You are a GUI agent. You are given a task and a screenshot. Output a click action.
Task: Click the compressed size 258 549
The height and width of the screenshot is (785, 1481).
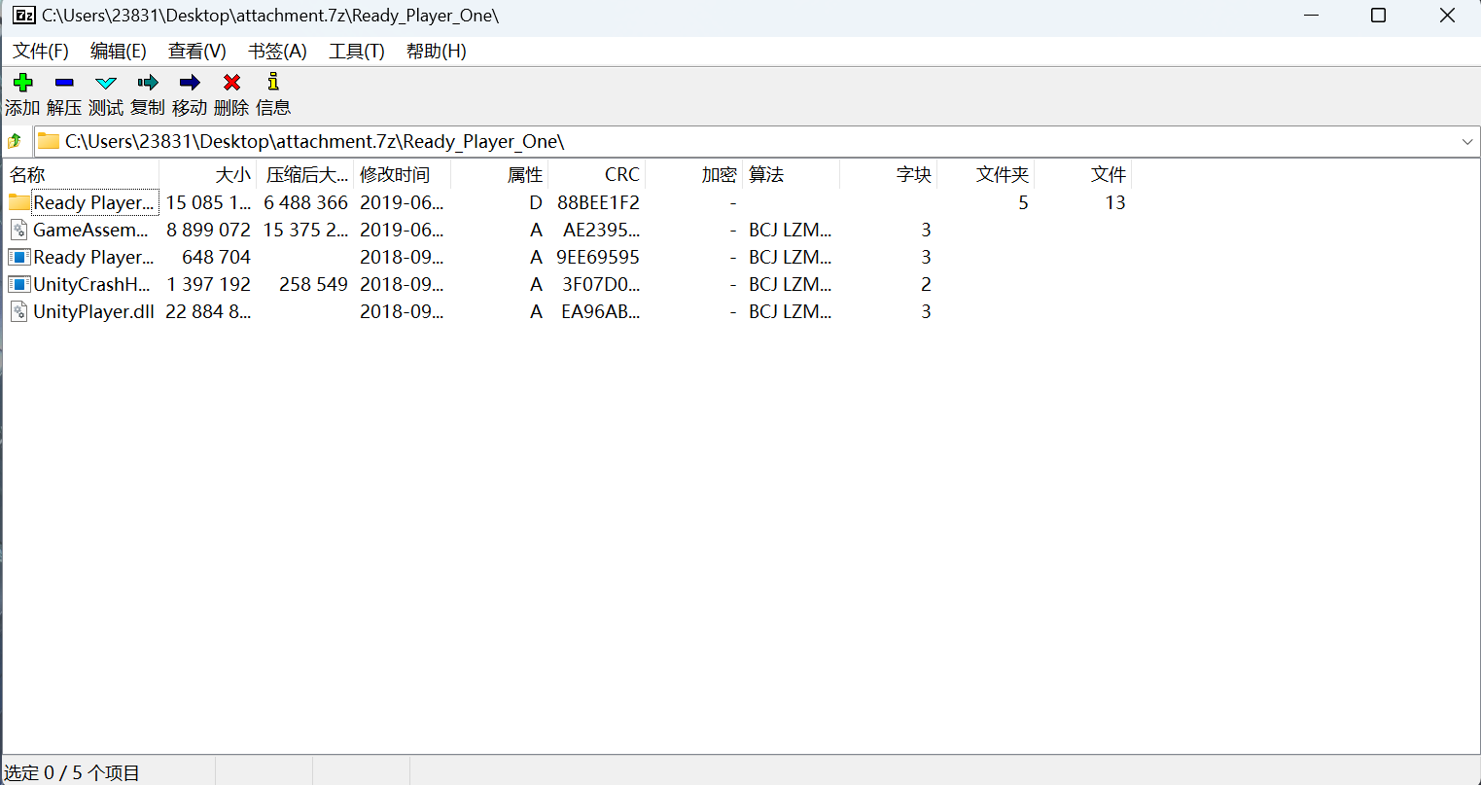point(313,284)
